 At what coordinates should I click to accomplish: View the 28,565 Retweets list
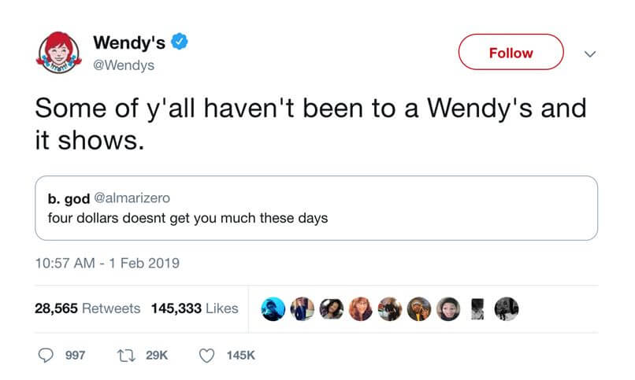(x=87, y=308)
